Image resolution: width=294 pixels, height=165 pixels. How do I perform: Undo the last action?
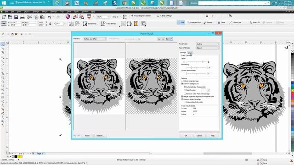pyautogui.click(x=50, y=17)
